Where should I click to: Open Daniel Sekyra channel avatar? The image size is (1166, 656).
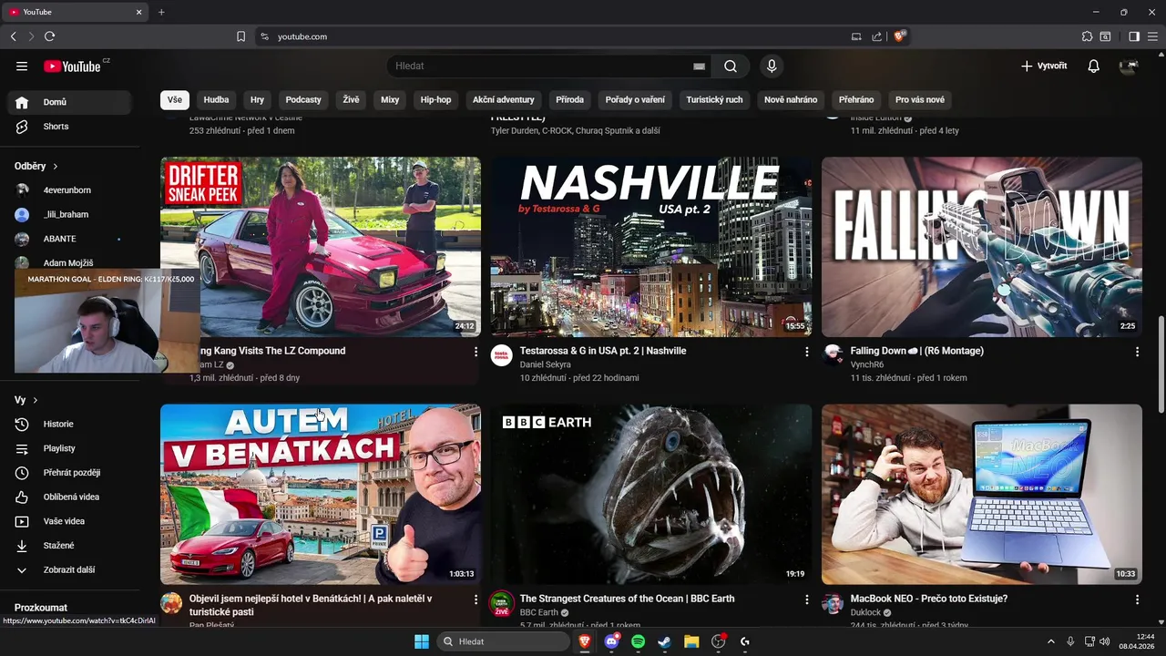coord(502,354)
